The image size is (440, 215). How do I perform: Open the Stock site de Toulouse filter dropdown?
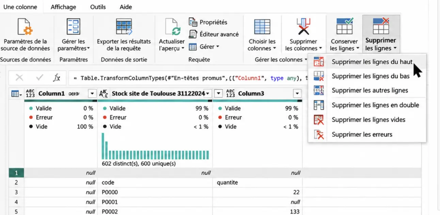point(207,94)
